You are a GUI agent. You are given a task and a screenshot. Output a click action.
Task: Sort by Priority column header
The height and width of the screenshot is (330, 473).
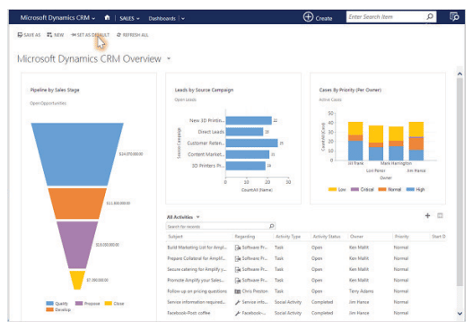(401, 237)
